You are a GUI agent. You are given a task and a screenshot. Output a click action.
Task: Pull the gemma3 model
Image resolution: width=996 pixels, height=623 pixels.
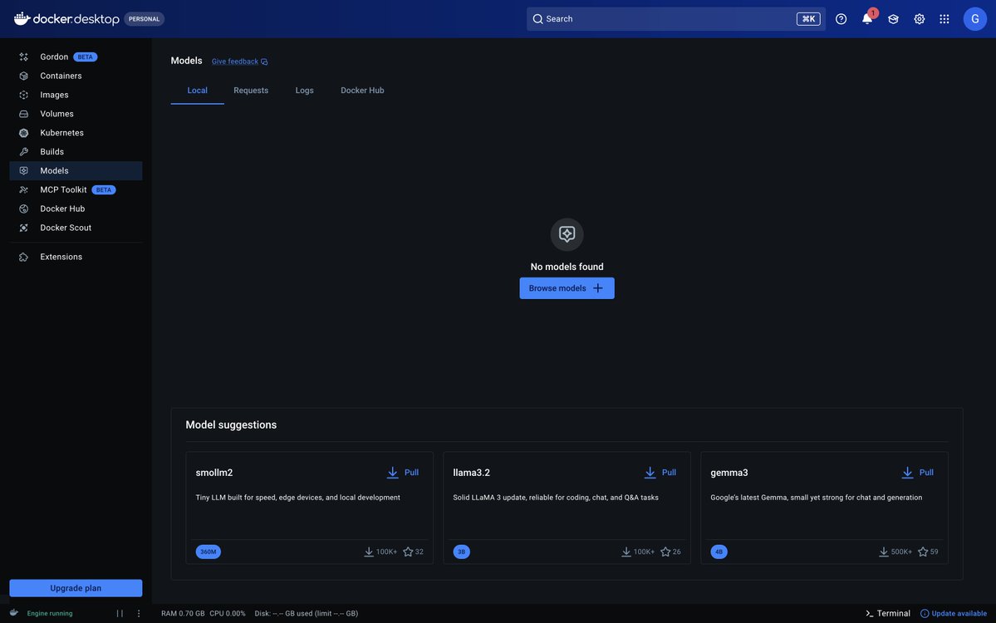pyautogui.click(x=917, y=473)
